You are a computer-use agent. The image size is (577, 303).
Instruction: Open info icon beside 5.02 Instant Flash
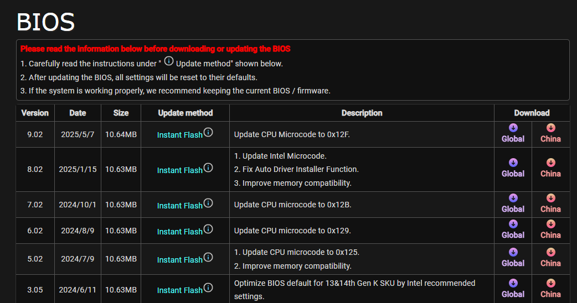coord(208,258)
